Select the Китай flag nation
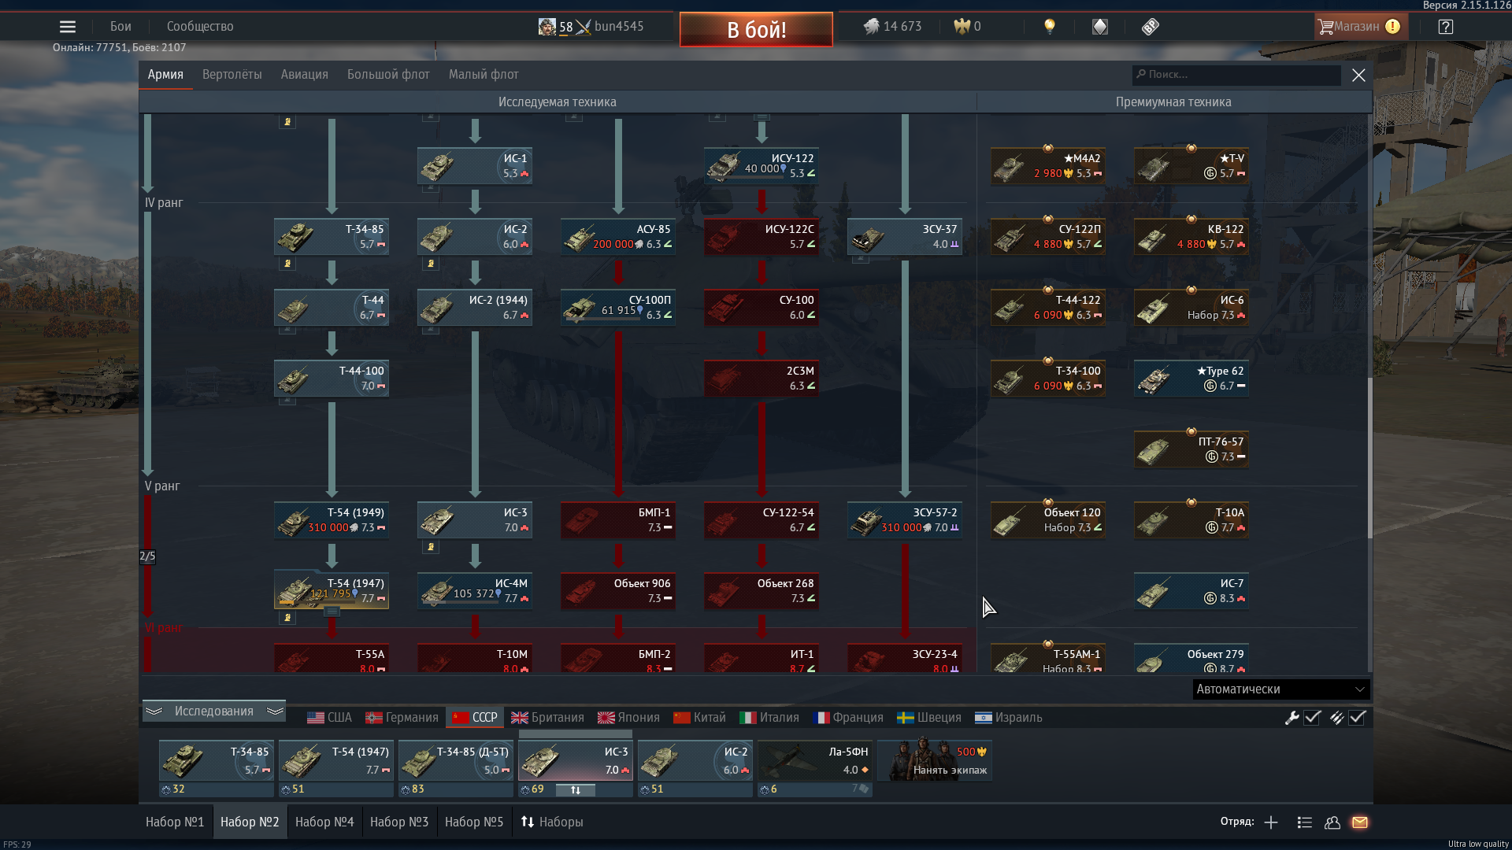 (x=699, y=718)
